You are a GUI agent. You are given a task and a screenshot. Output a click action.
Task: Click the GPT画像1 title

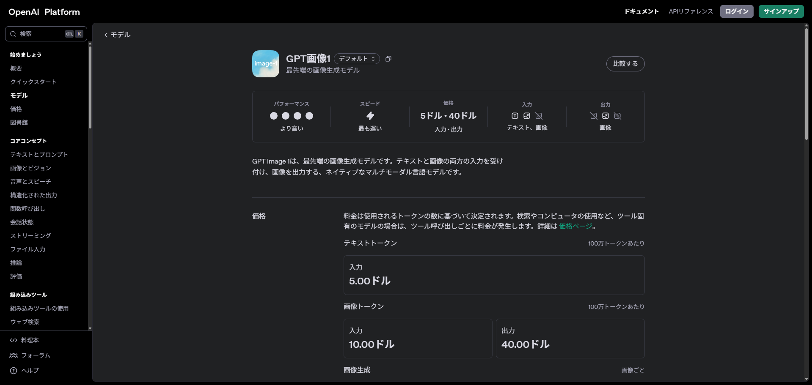tap(308, 59)
